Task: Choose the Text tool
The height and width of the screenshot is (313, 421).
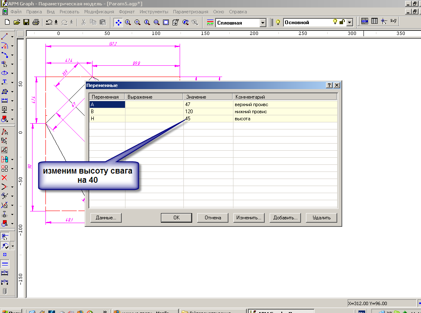Action: [x=5, y=82]
